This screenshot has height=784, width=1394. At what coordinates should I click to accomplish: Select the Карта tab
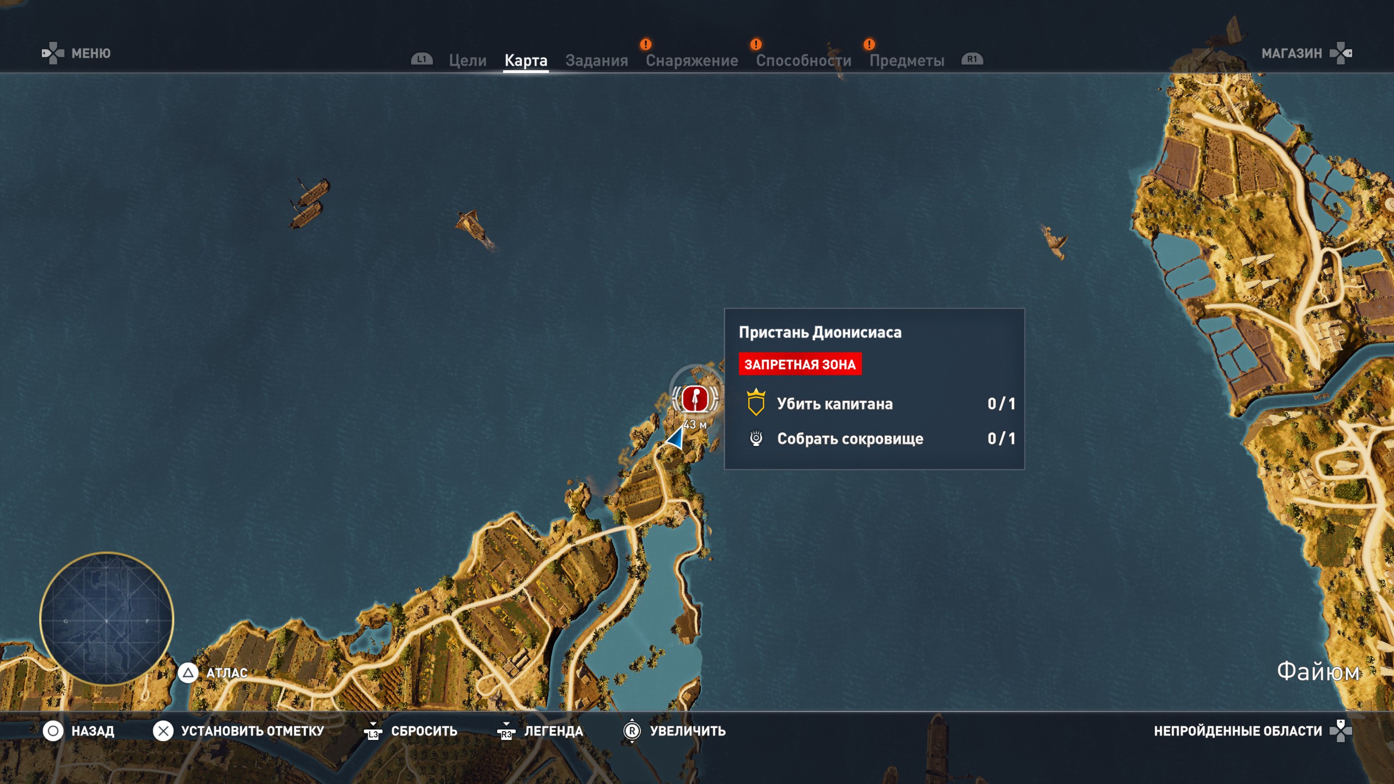[525, 60]
